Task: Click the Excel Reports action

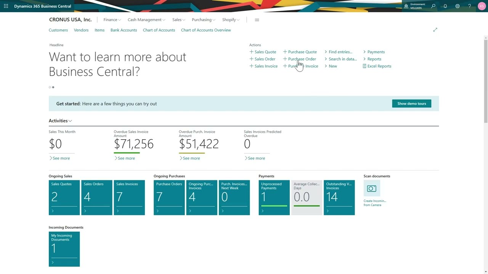Action: 377,66
